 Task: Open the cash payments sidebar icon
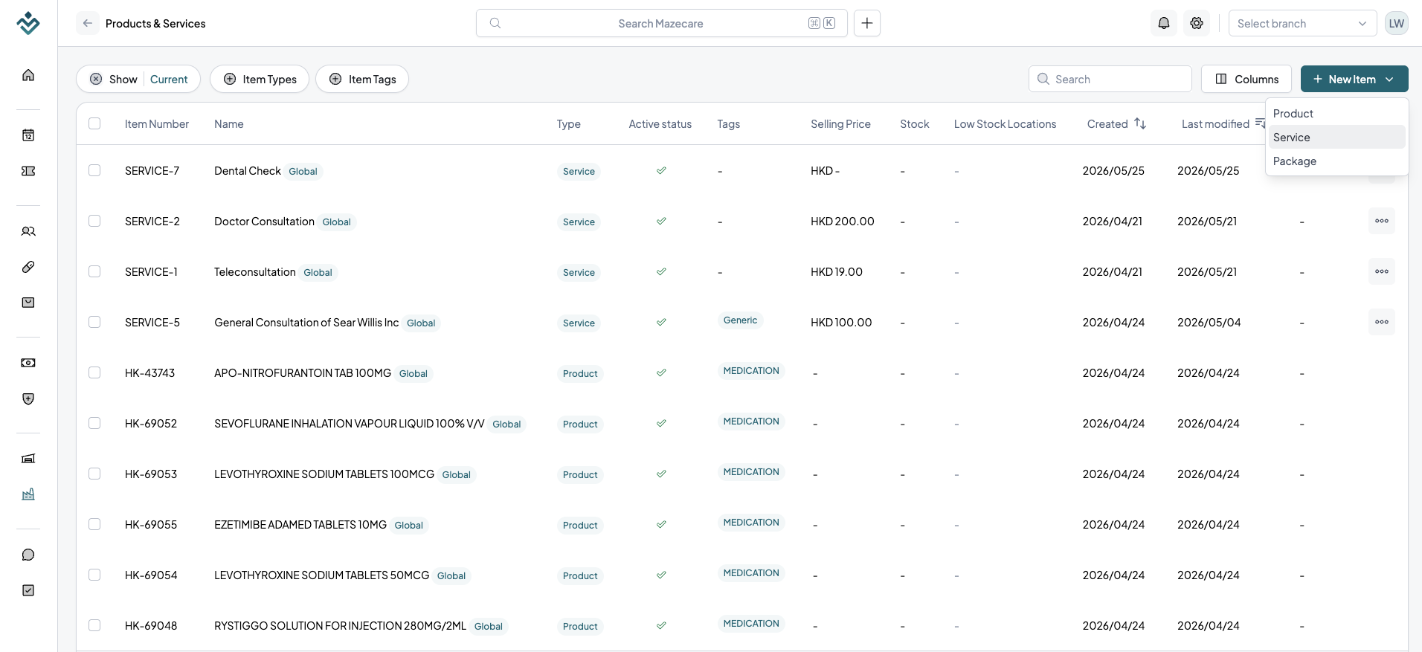pos(28,363)
